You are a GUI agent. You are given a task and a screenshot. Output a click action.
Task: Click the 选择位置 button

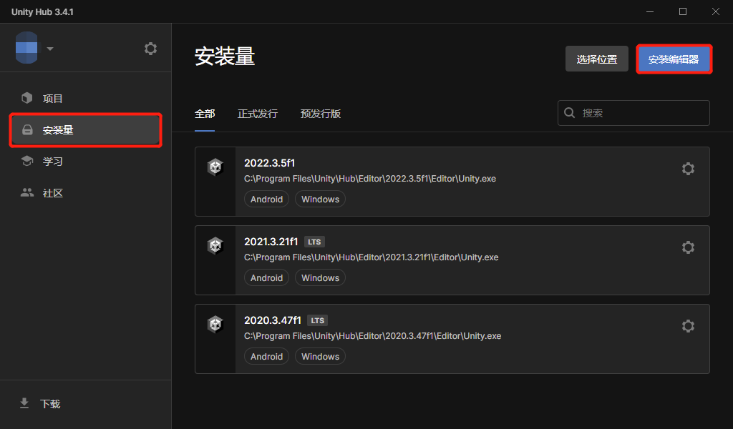(x=596, y=59)
